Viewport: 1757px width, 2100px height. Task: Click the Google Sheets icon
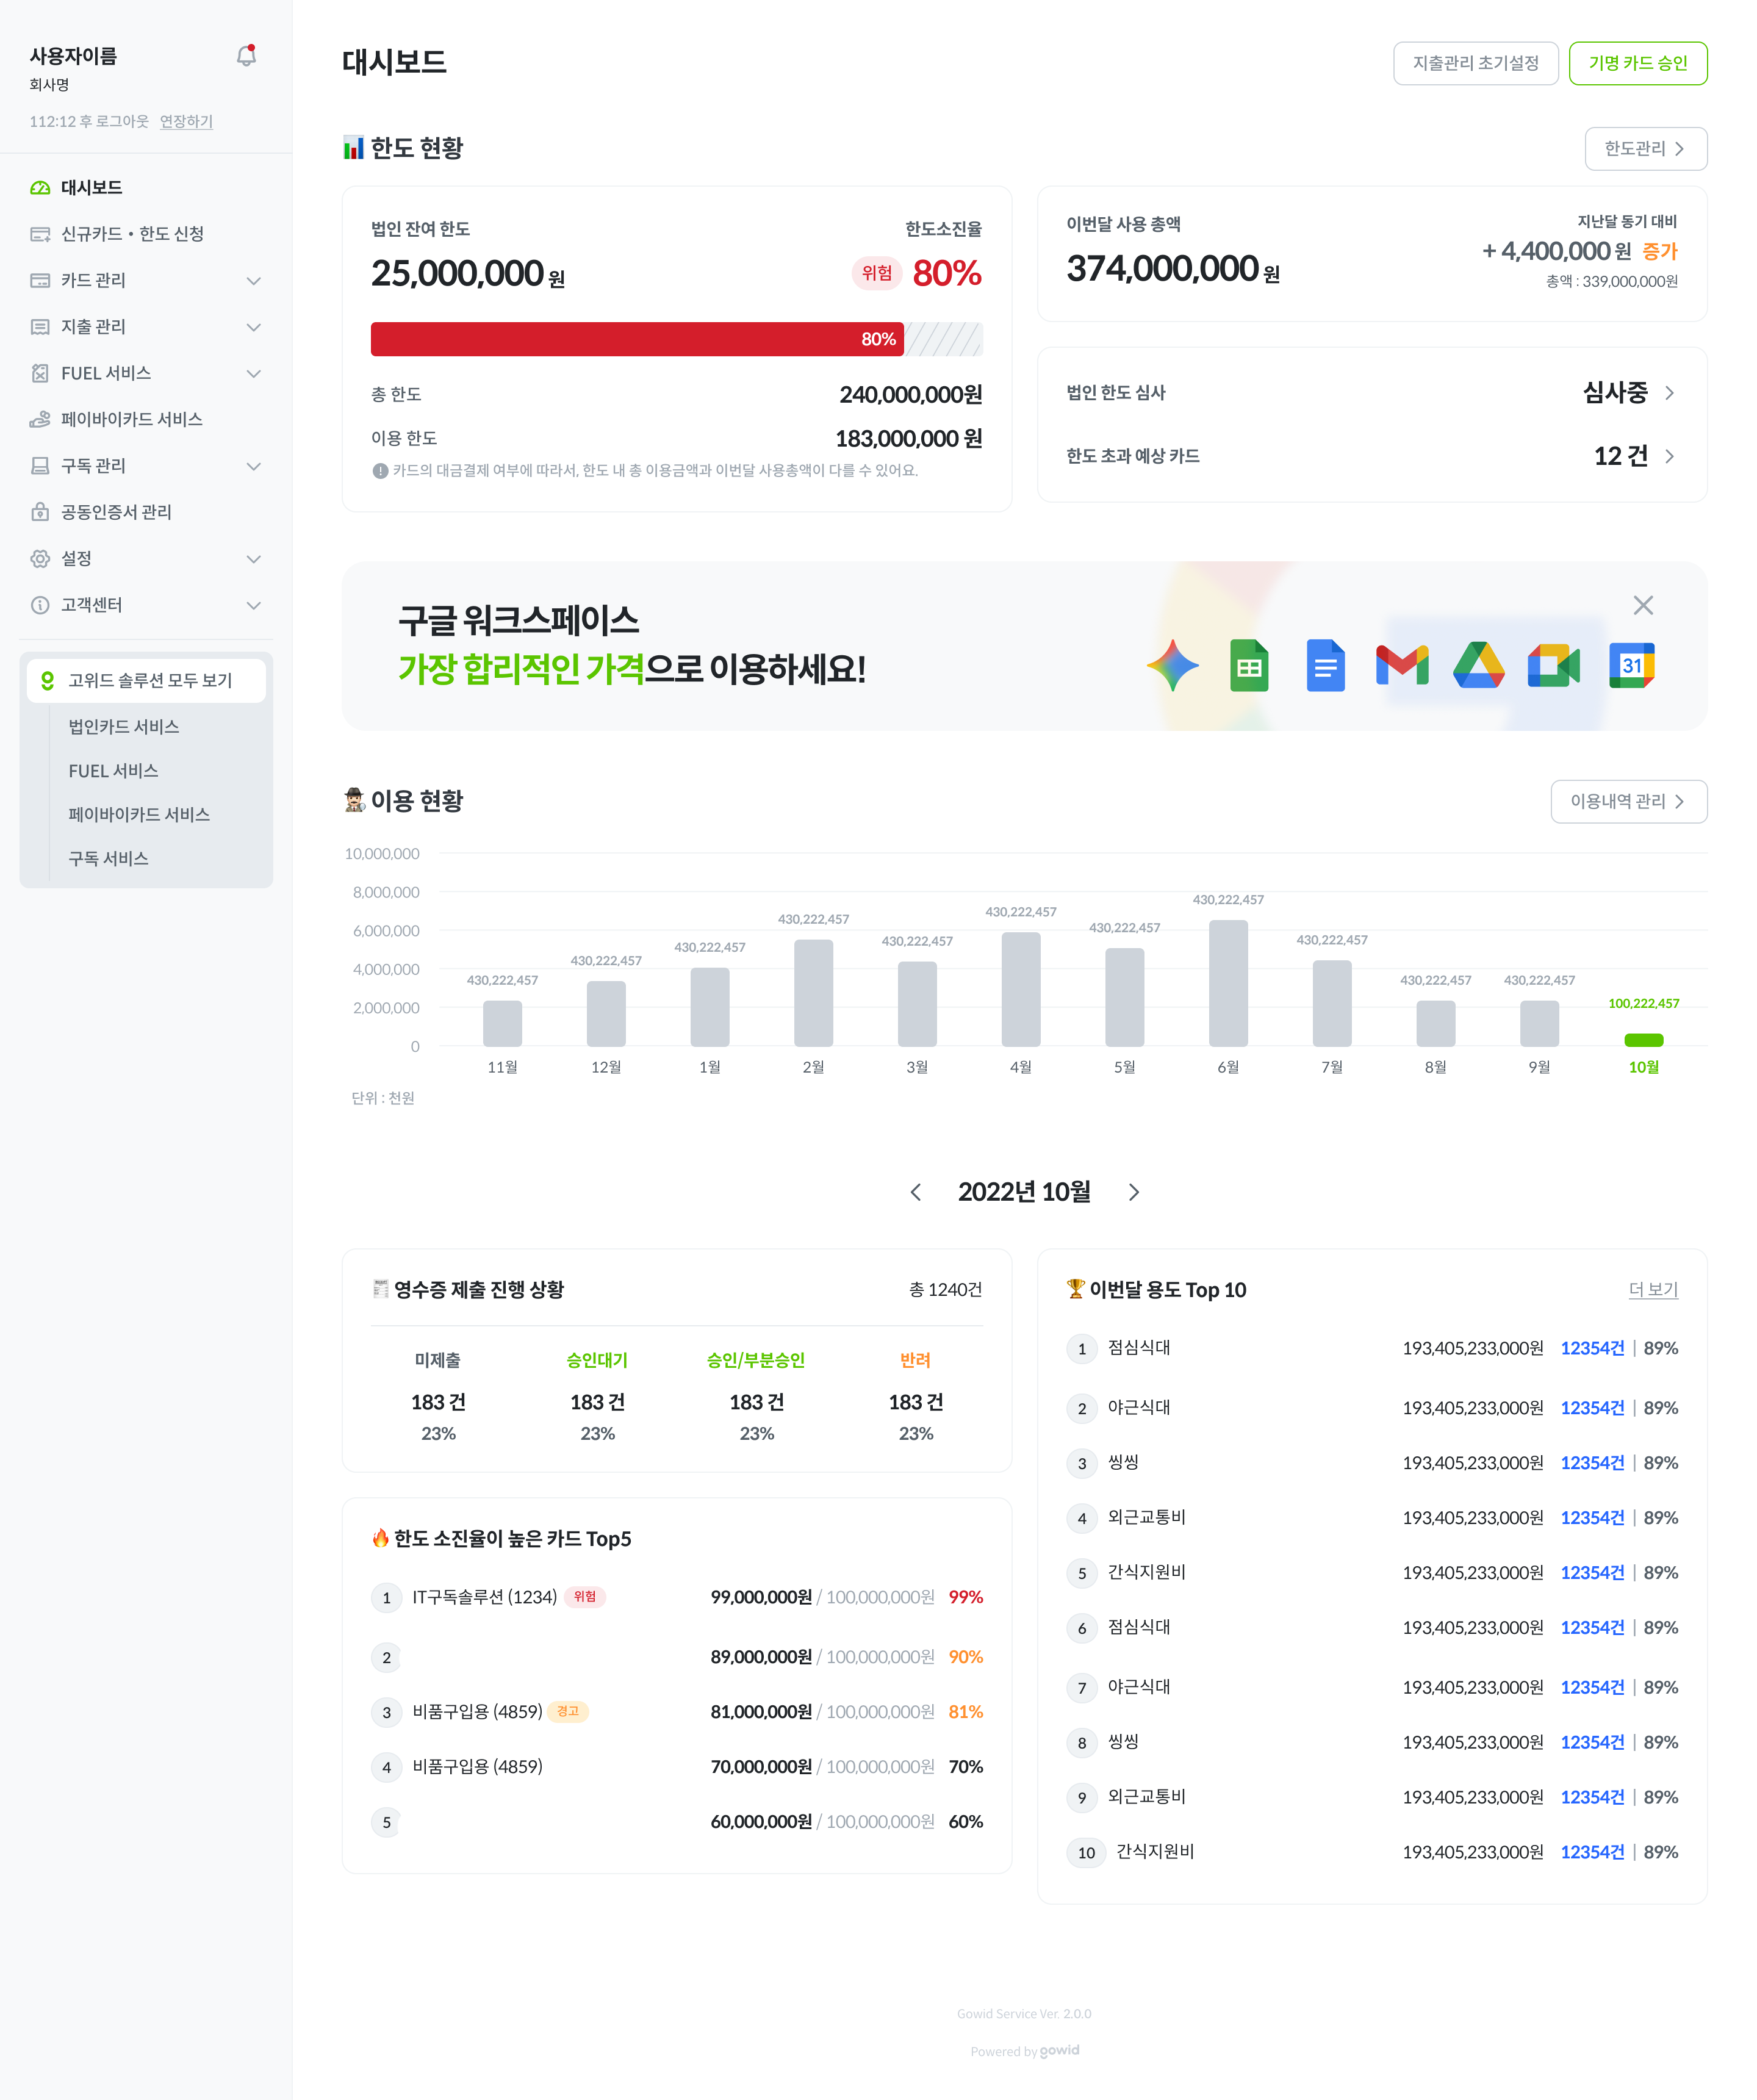coord(1249,665)
